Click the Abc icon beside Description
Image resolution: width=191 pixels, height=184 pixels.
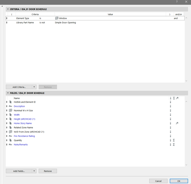click(11, 106)
